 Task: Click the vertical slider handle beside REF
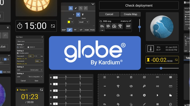pos(140,27)
